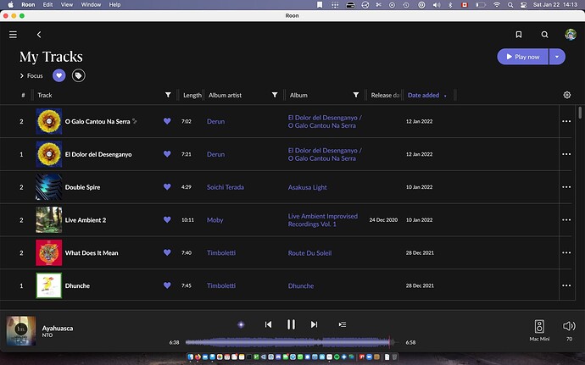Unfavorite Live Ambient 2 heart

(167, 219)
